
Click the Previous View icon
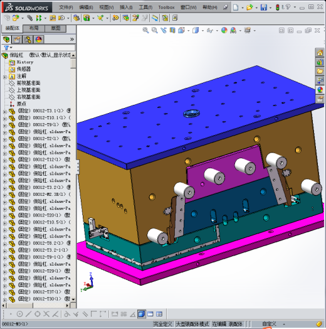tap(164, 30)
